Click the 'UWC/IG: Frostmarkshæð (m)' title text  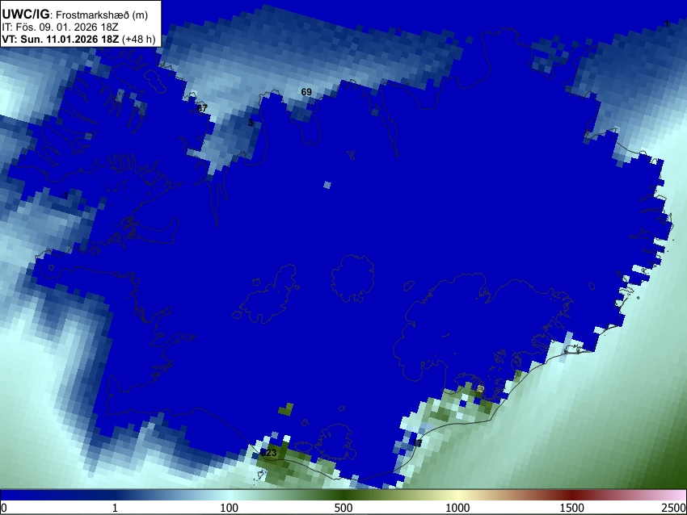point(75,15)
